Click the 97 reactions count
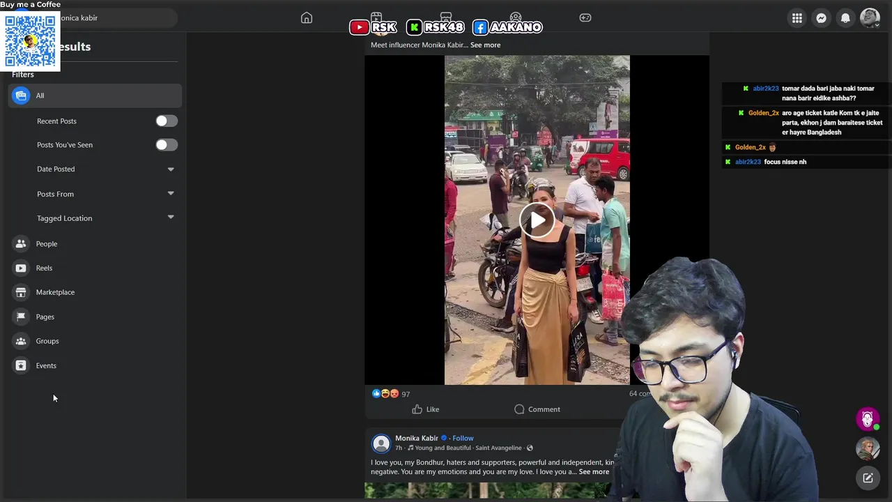The width and height of the screenshot is (892, 502). (406, 395)
